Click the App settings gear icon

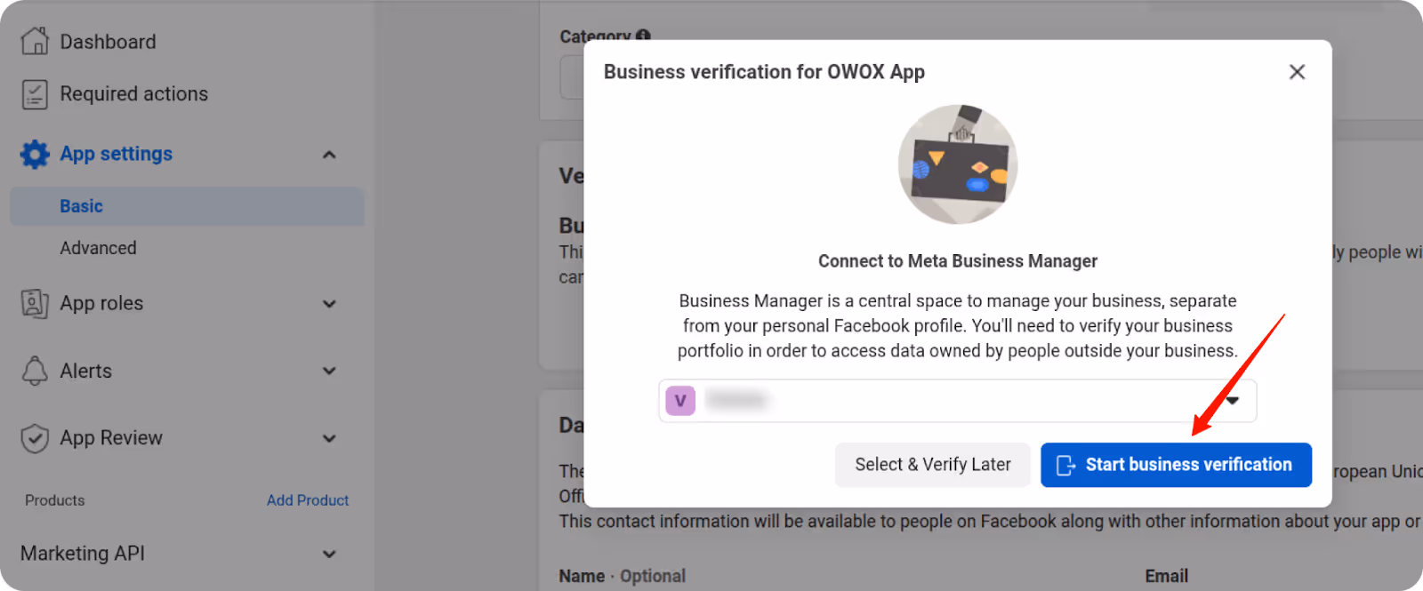34,153
